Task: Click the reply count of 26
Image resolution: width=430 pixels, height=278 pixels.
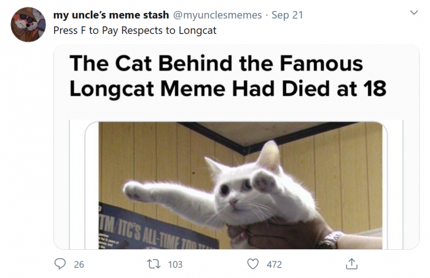Action: pos(79,265)
